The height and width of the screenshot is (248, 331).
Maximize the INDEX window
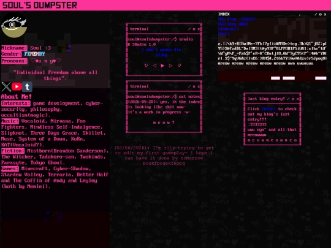pos(321,14)
